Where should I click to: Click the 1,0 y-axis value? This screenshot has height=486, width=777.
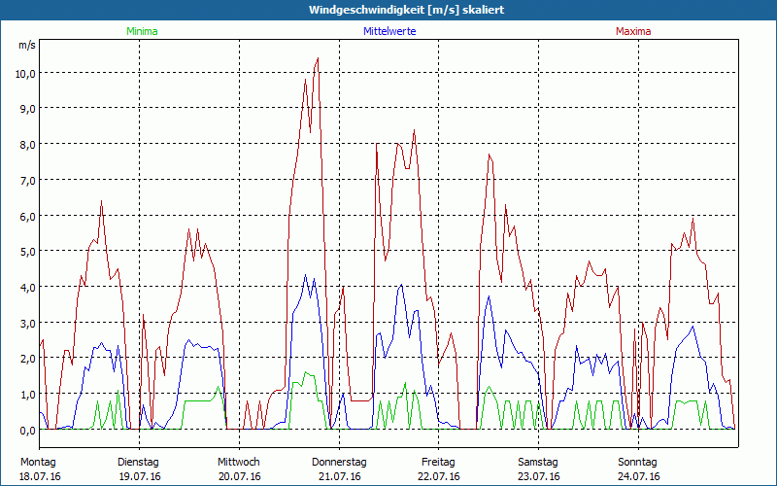(28, 395)
